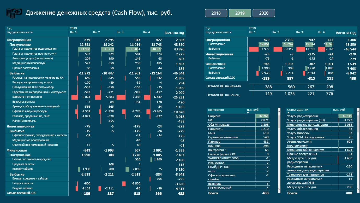The image size is (360, 203).
Task: Select the ИВЦ АЛЬТА row
Action: [238, 163]
